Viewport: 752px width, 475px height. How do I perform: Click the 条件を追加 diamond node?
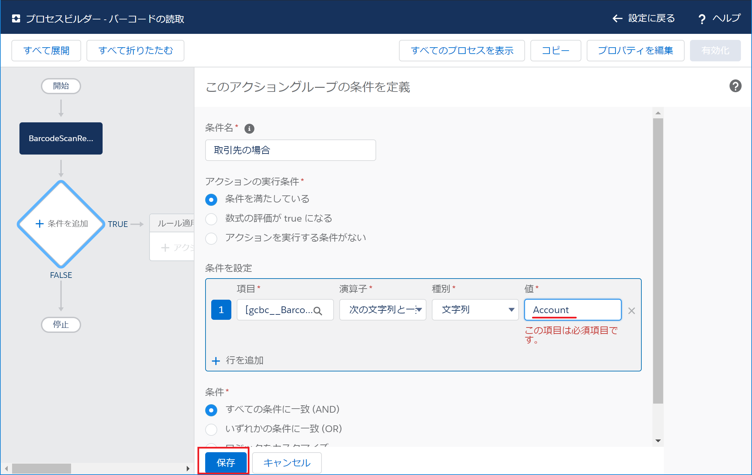click(61, 224)
